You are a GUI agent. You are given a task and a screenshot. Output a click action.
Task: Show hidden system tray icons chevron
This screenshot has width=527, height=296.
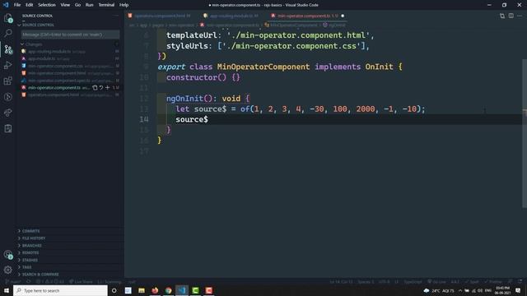460,290
